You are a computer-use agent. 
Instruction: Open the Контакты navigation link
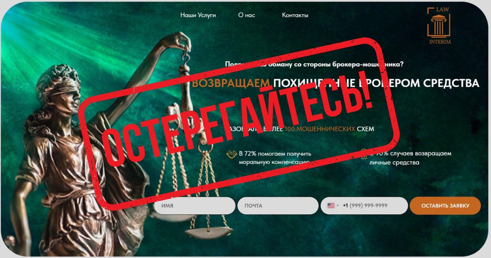(x=295, y=15)
